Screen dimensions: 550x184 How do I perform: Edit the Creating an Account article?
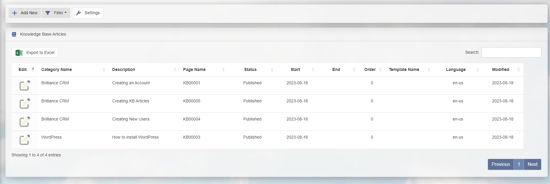[25, 85]
